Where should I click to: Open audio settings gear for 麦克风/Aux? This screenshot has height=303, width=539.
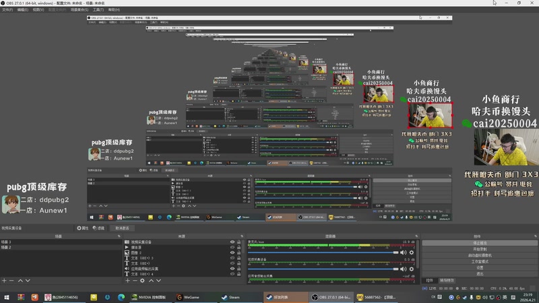412,252
